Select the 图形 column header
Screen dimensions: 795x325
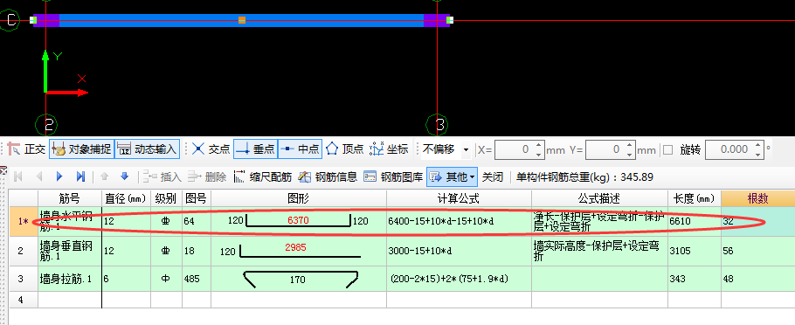tap(299, 198)
